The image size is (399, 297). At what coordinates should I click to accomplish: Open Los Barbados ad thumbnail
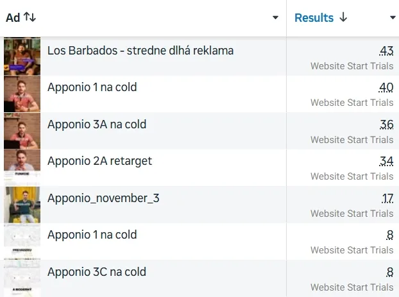pos(22,56)
